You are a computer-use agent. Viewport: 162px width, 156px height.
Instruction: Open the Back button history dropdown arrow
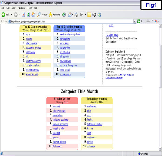tap(11, 15)
